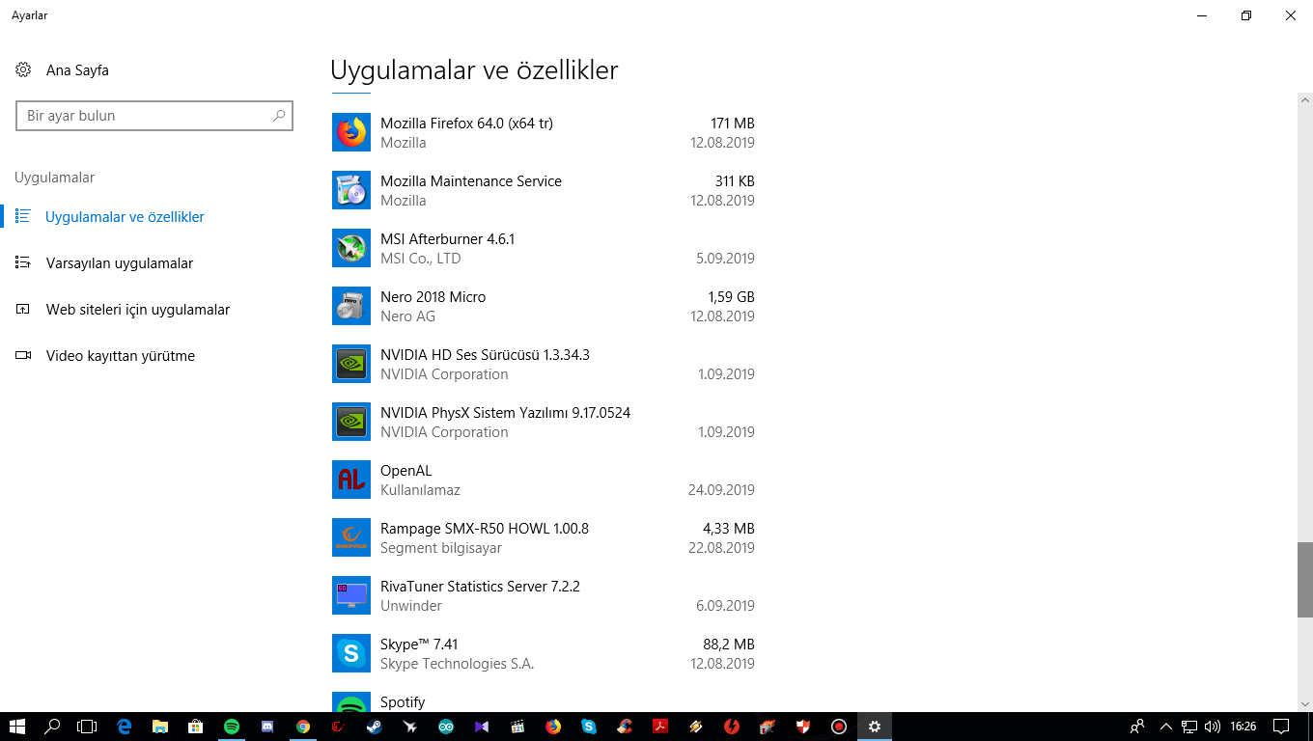Pick the NVIDIA HD Ses Sürücüsü icon
This screenshot has width=1313, height=741.
[351, 364]
